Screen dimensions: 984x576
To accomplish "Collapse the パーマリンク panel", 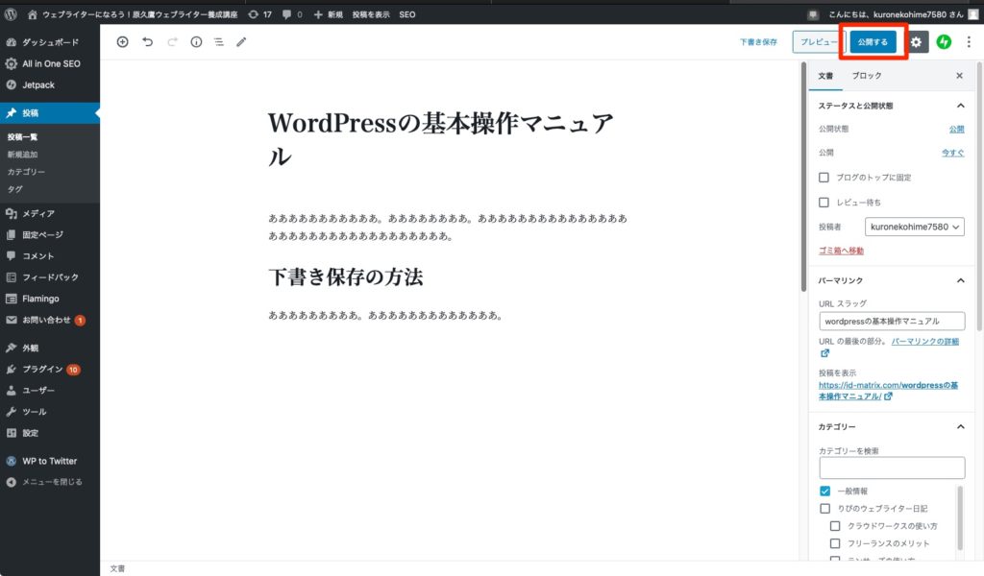I will (891, 280).
